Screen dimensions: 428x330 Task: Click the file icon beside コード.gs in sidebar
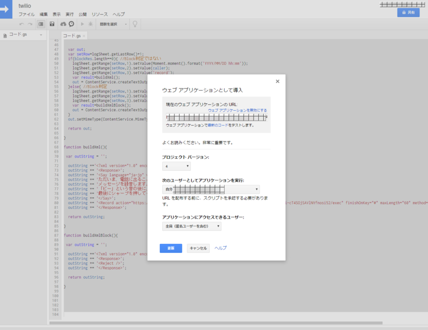point(5,35)
